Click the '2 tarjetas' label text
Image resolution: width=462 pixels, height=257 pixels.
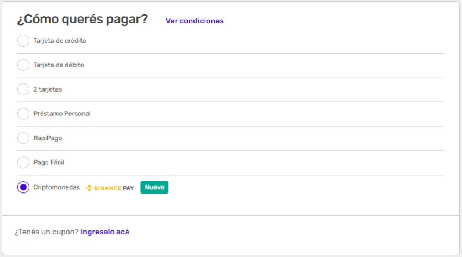tap(48, 89)
